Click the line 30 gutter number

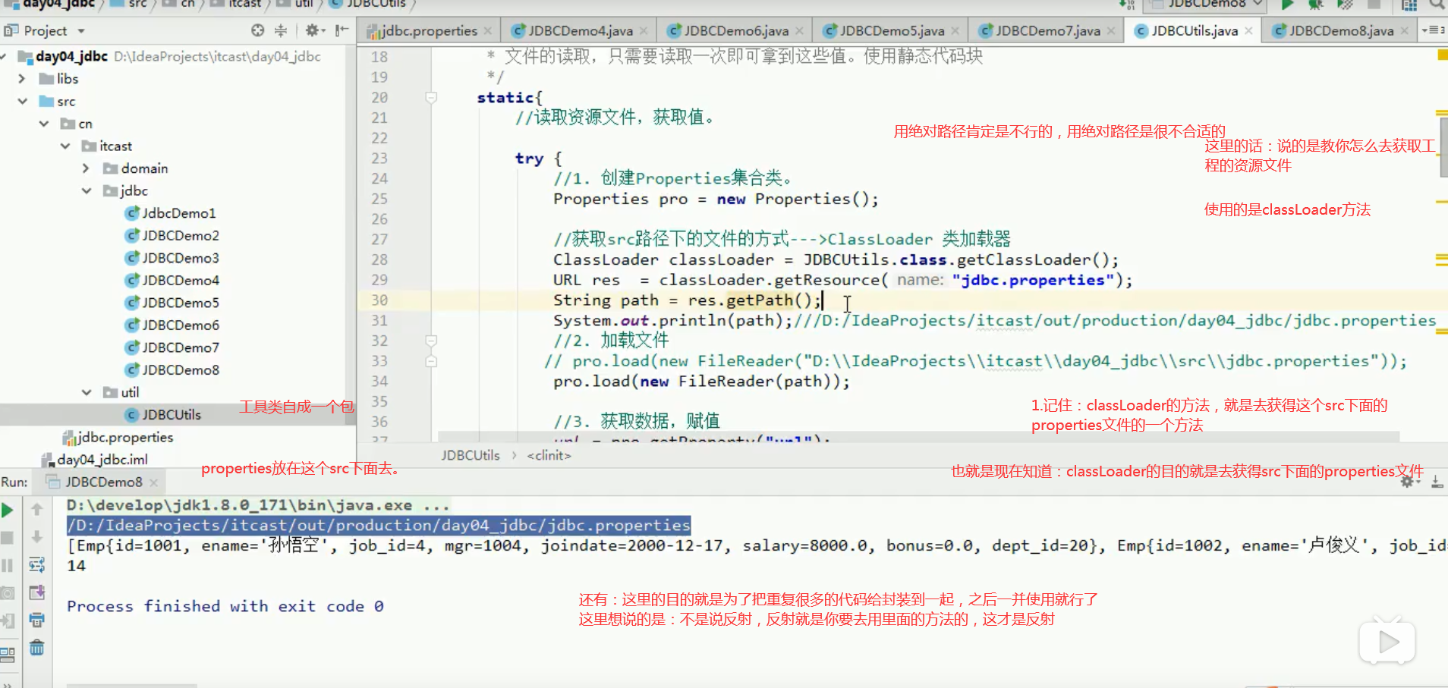pos(379,300)
